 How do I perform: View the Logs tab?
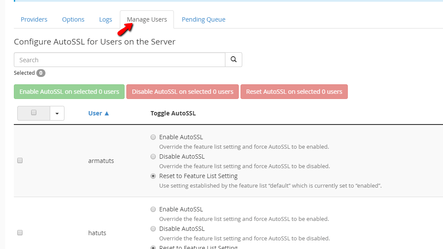pyautogui.click(x=105, y=19)
